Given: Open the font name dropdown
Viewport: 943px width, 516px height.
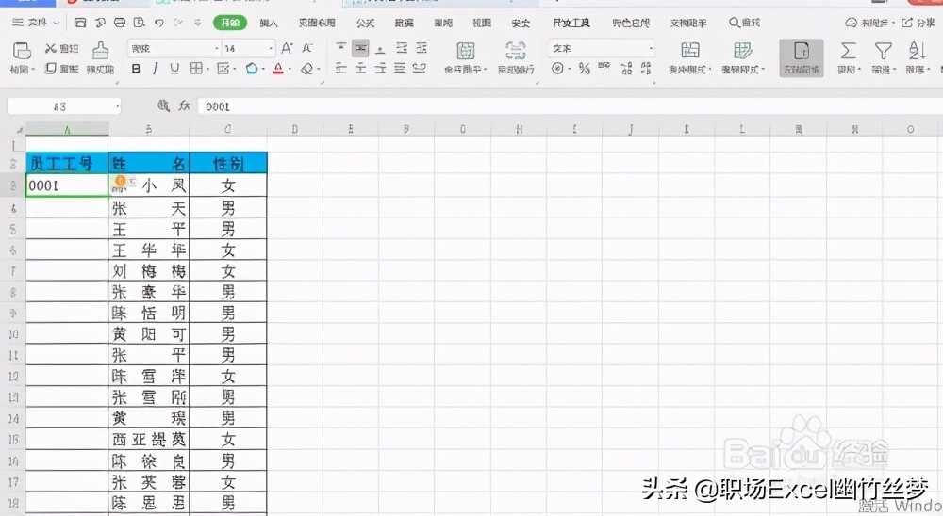Looking at the screenshot, I should click(217, 49).
